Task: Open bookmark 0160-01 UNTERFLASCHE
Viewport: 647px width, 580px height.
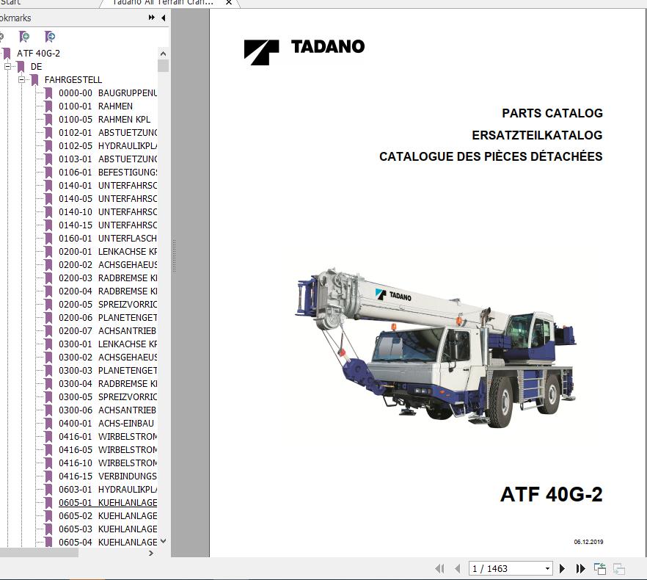Action: (x=107, y=239)
